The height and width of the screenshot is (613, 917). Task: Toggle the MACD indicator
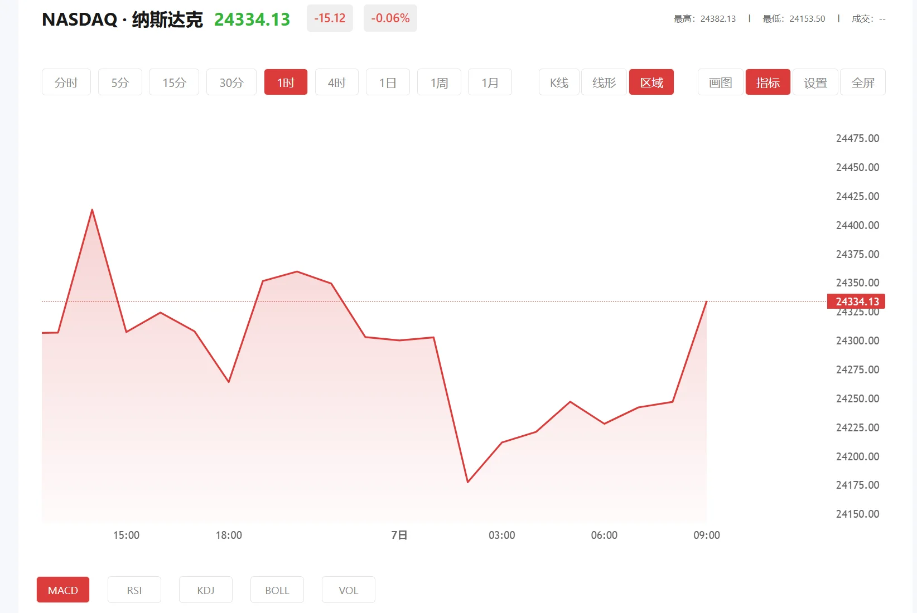[x=62, y=590]
